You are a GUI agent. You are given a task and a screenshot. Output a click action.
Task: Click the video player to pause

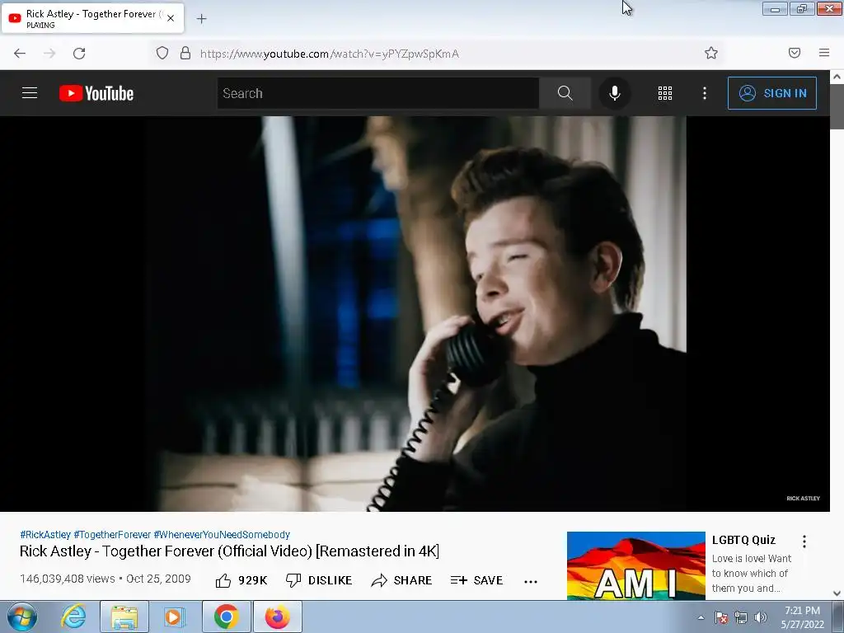415,314
